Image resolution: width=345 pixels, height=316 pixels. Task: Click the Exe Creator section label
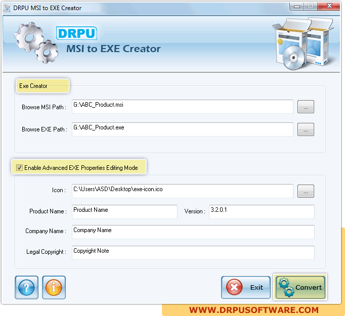[33, 86]
